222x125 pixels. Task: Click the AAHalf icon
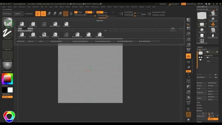pos(188,45)
